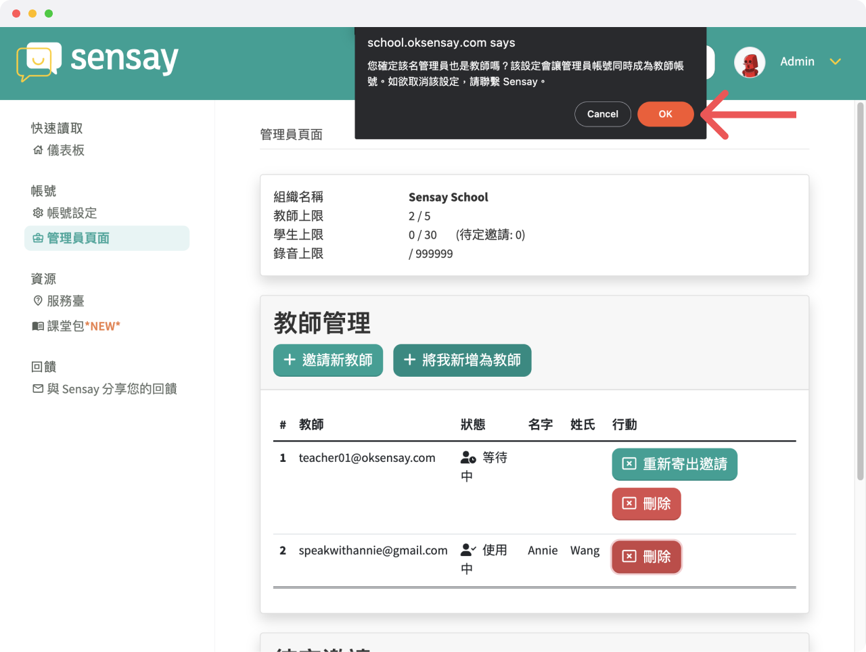
Task: Click the teacher limit value 2 / 5
Action: coord(419,216)
